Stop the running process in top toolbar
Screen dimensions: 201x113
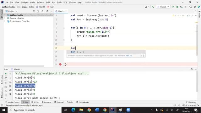(185, 7)
